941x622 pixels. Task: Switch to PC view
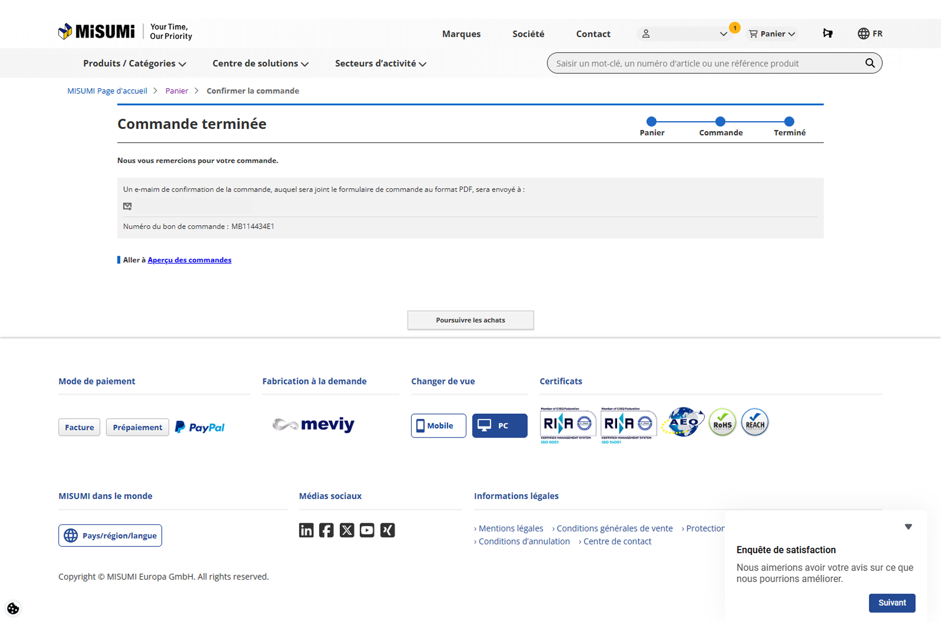pos(499,426)
